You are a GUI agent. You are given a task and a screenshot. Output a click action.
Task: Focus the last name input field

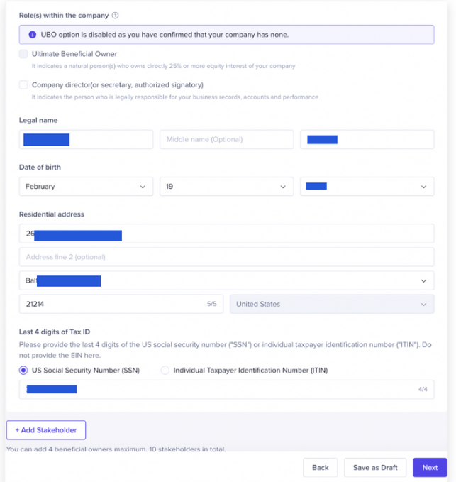[x=367, y=139]
